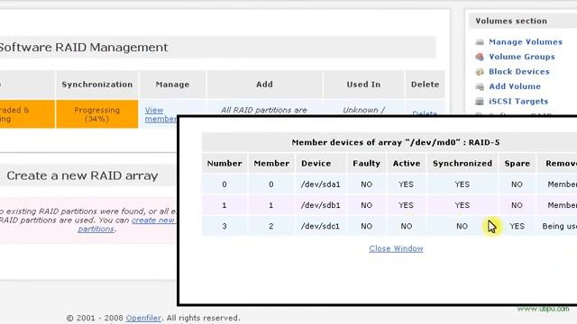577x324 pixels.
Task: Click the Number column header
Action: tap(224, 164)
